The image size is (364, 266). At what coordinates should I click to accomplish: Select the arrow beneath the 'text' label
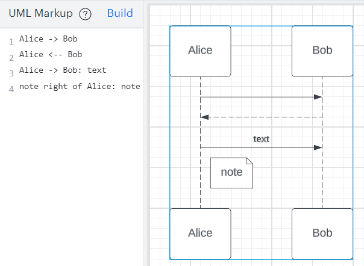260,147
